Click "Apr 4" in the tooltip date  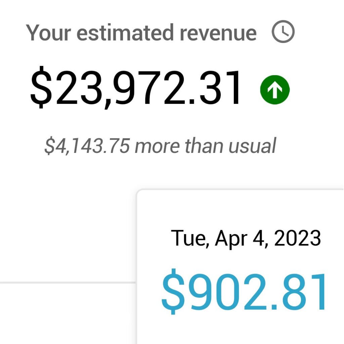coord(240,239)
